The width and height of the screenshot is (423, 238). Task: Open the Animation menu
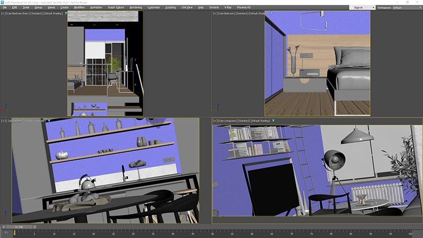96,7
